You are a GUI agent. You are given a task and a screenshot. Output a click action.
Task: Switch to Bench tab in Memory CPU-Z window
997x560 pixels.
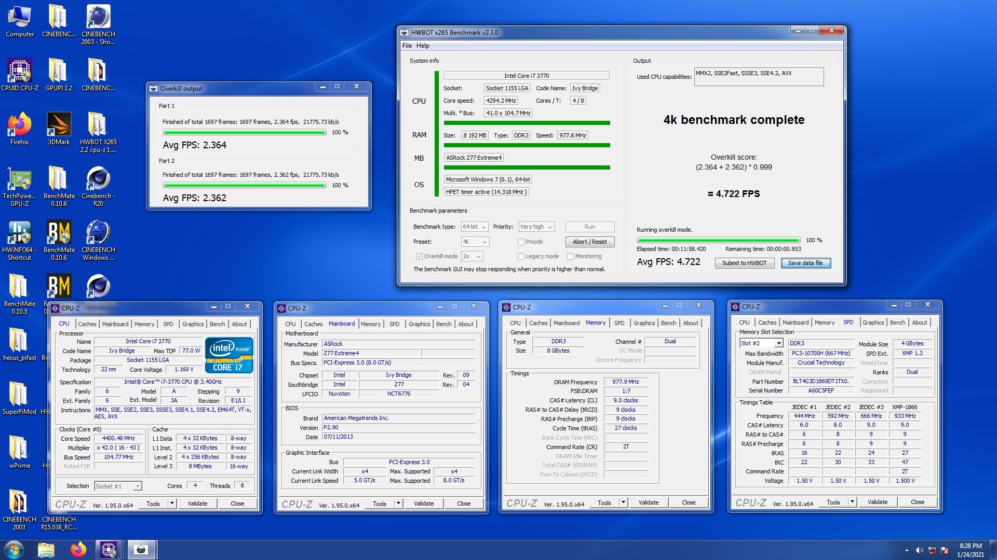tap(669, 323)
